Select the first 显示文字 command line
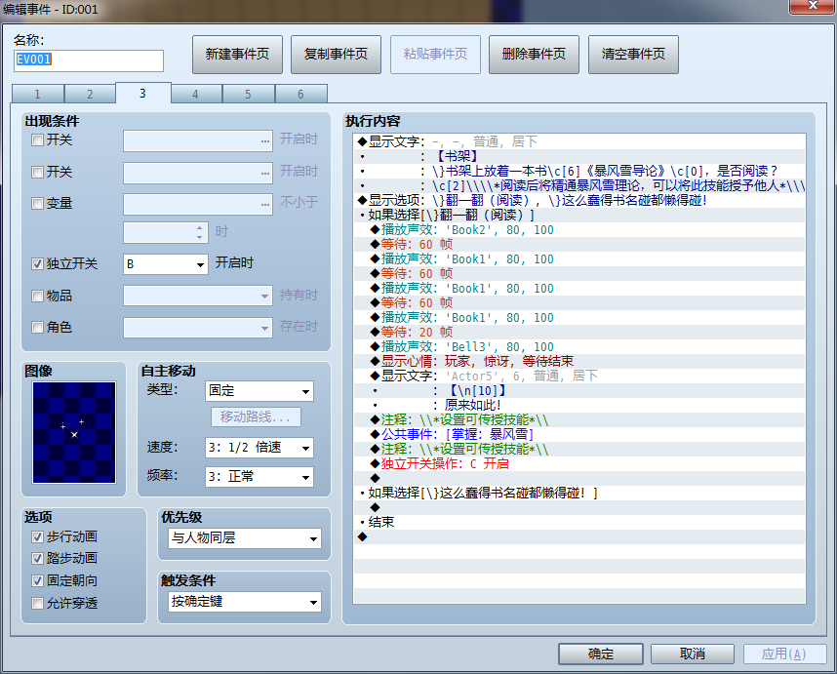This screenshot has height=674, width=837. click(579, 142)
